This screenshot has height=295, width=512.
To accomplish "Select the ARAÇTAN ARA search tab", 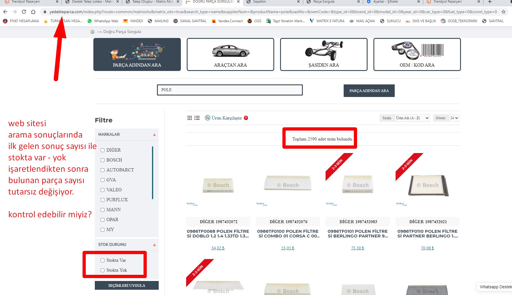I will [x=230, y=55].
